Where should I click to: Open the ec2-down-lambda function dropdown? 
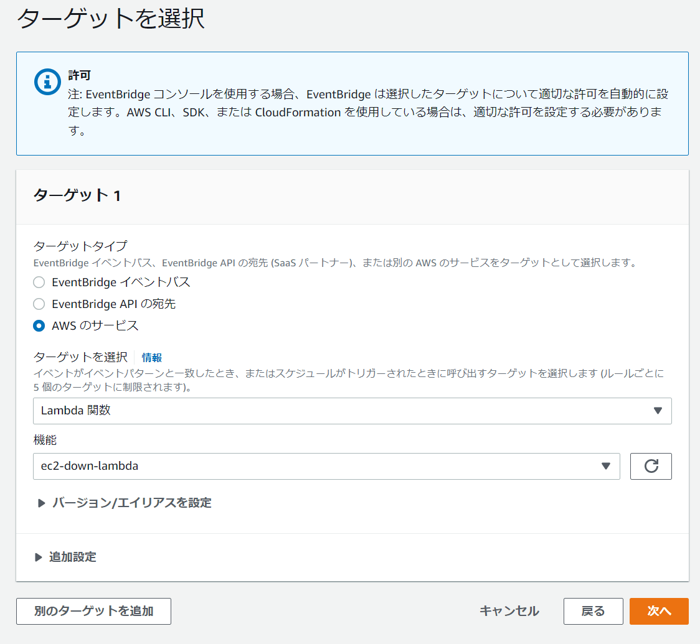click(326, 467)
